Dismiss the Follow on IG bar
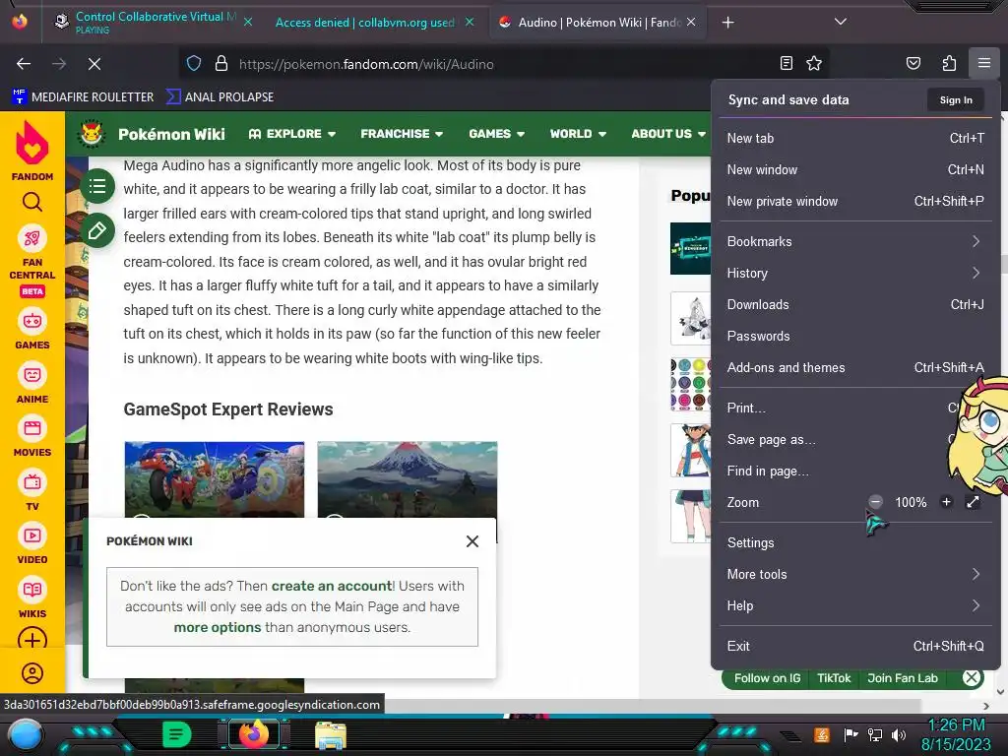The image size is (1008, 756). (972, 677)
